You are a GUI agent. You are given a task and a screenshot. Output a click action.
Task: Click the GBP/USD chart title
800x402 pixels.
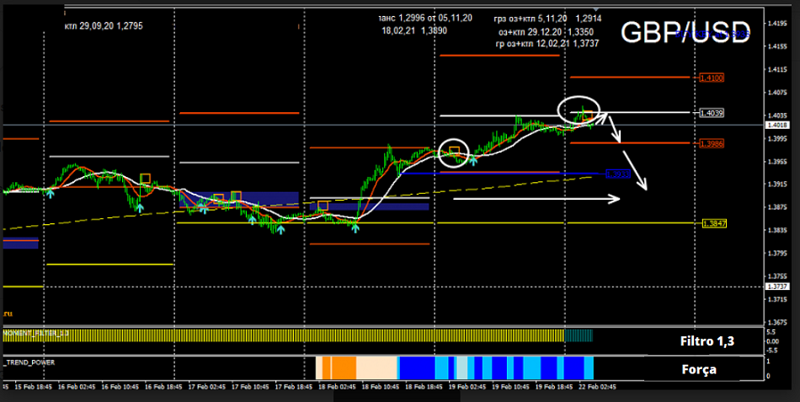tap(685, 33)
